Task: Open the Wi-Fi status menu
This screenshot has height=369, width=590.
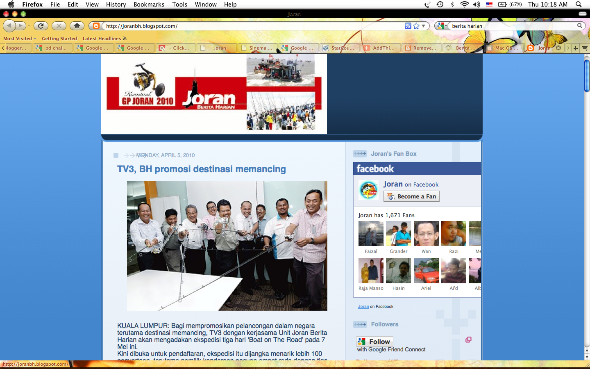Action: [x=464, y=4]
